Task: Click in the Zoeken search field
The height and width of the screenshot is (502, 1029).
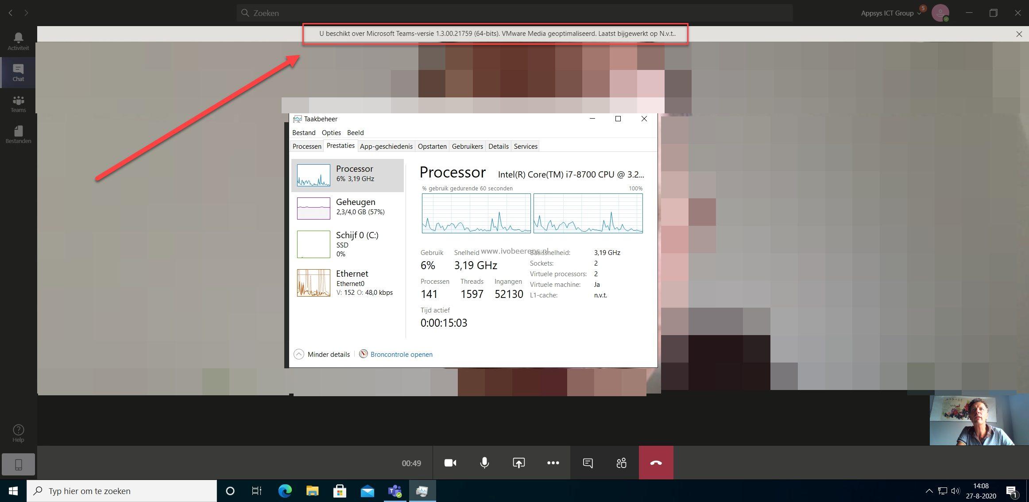Action: tap(514, 13)
